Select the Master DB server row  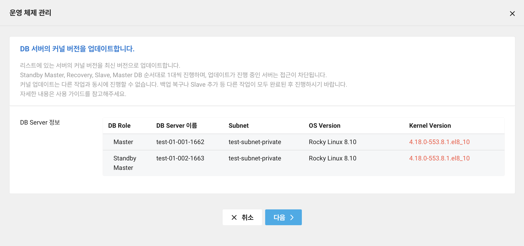(x=264, y=142)
